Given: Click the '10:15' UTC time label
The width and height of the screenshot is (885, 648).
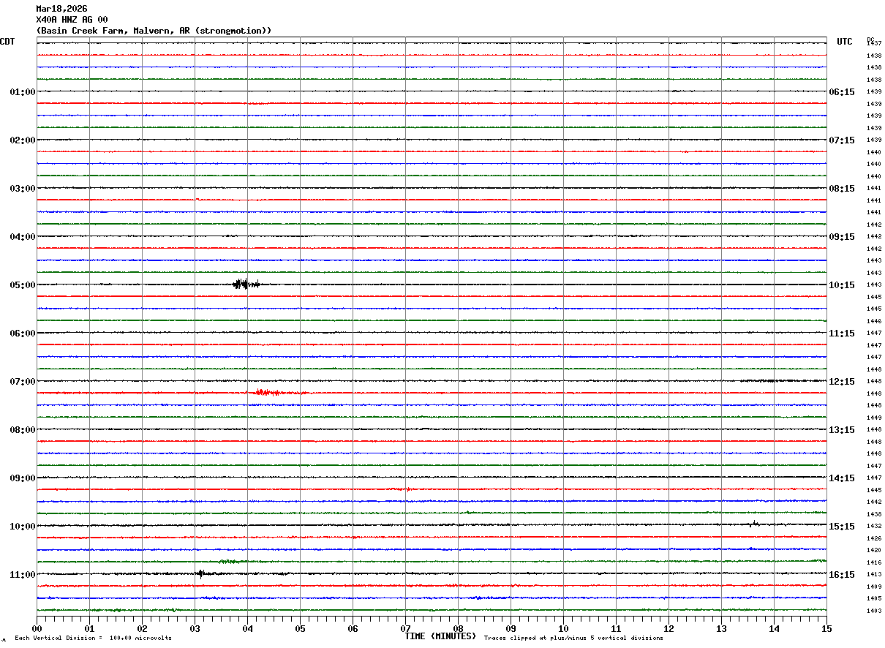Looking at the screenshot, I should [x=842, y=285].
